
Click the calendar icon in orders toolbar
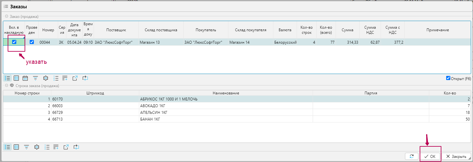tap(25, 78)
